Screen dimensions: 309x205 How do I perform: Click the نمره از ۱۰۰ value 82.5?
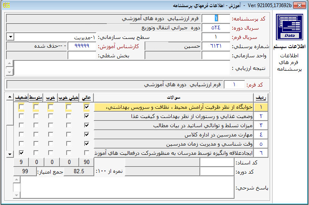[79, 172]
